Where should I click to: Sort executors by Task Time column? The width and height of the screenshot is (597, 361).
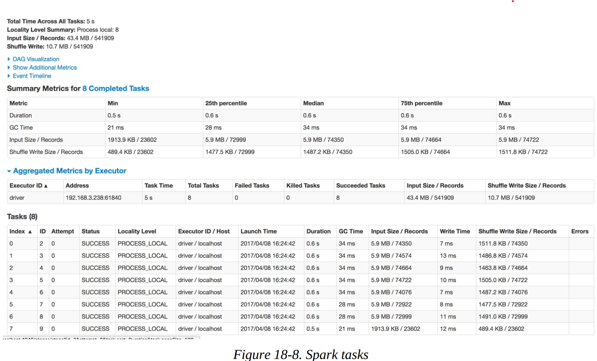(x=158, y=186)
